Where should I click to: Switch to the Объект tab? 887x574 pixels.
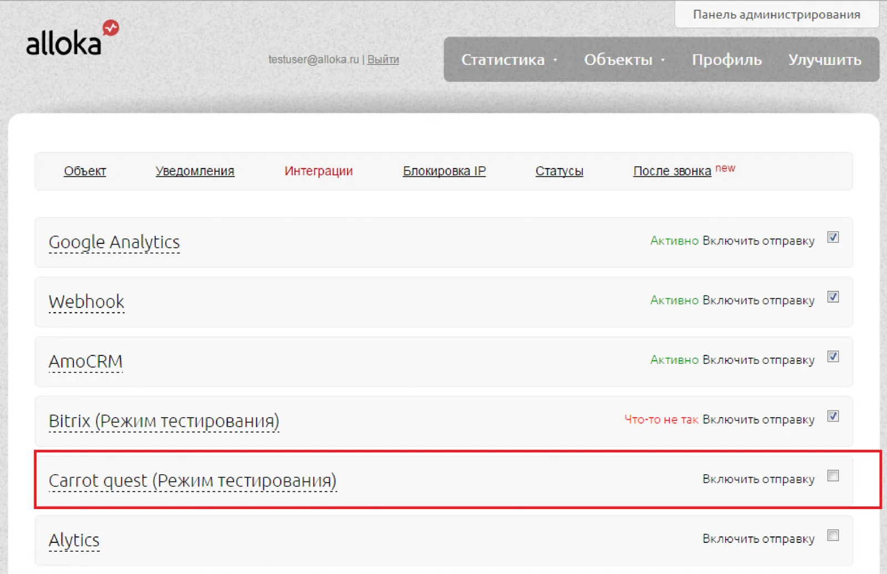coord(85,171)
